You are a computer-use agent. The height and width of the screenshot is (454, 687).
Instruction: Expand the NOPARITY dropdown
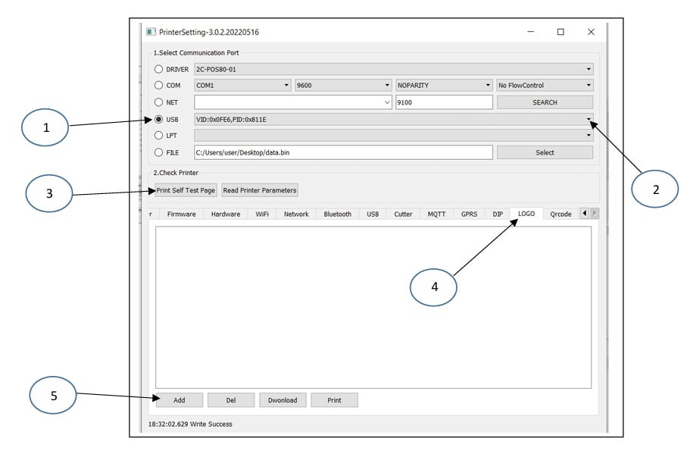444,86
